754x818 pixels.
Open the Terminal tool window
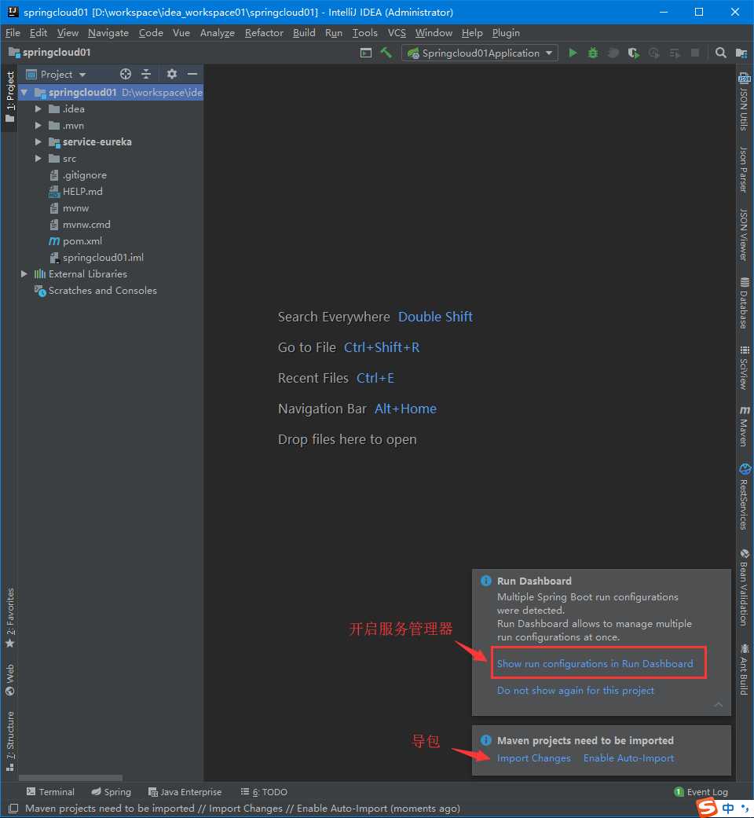pyautogui.click(x=50, y=792)
